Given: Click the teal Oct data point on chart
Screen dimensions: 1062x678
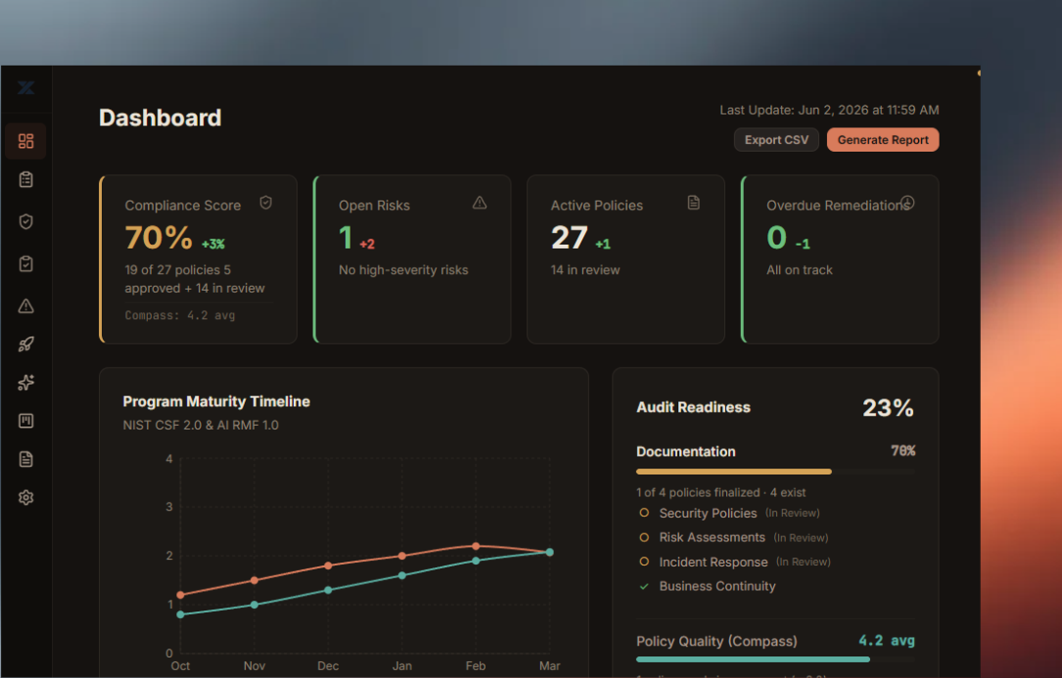Looking at the screenshot, I should (x=180, y=614).
